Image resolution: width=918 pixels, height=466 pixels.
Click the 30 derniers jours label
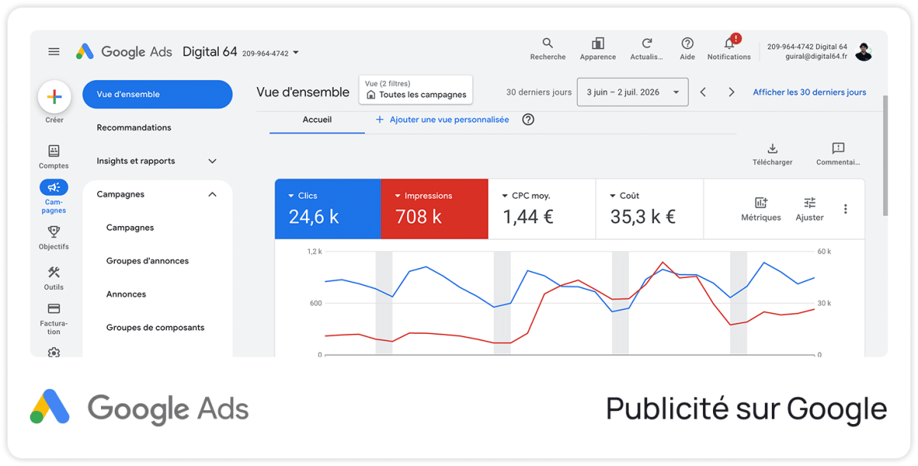click(539, 92)
